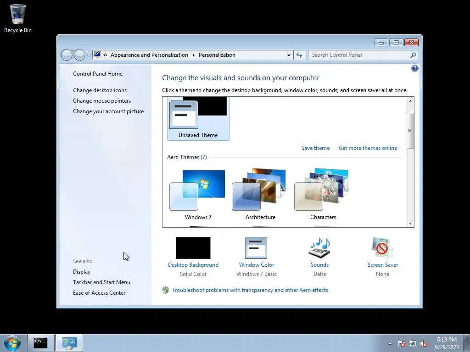Minimize the Personalization window
Screen dimensions: 470x352
pyautogui.click(x=381, y=43)
